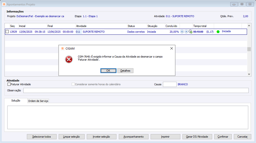Click Limpar seleção button
The height and width of the screenshot is (143, 256).
coord(71,137)
